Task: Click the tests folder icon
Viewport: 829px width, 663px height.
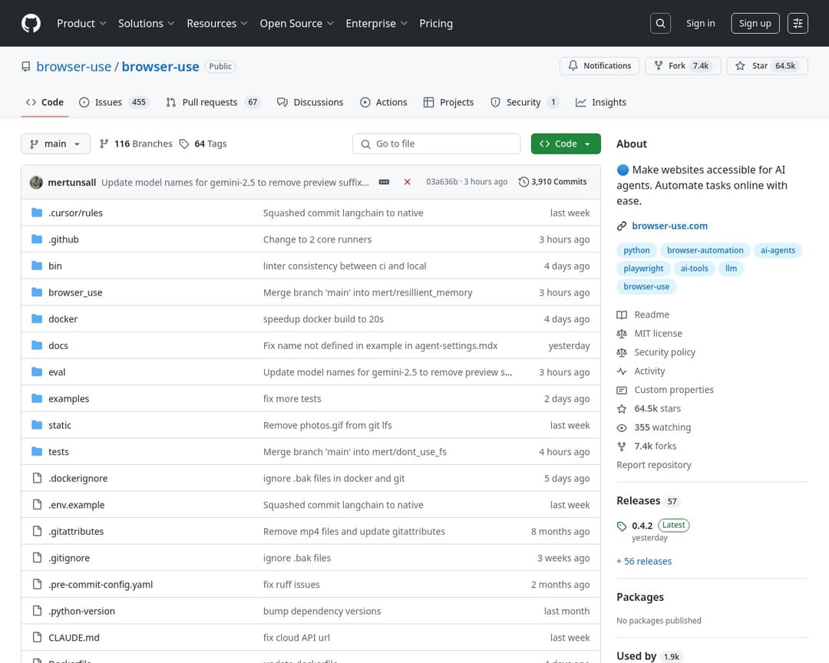Action: (37, 451)
